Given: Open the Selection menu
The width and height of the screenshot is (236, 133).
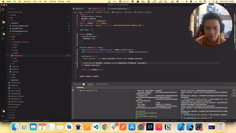Looking at the screenshot, I should (27, 1).
